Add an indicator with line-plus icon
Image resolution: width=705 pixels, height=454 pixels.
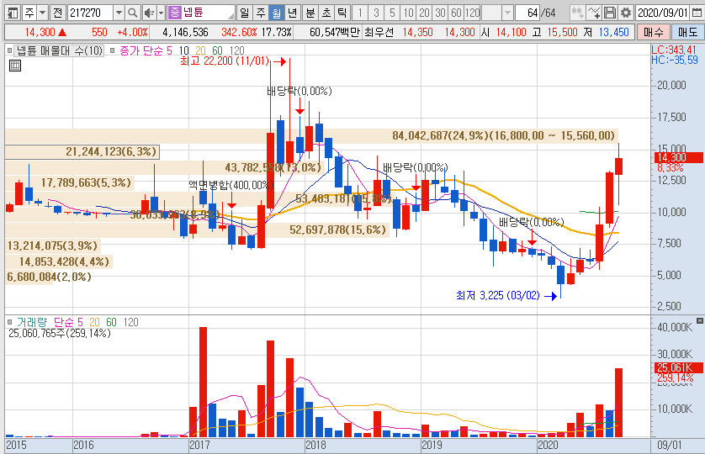(x=595, y=13)
